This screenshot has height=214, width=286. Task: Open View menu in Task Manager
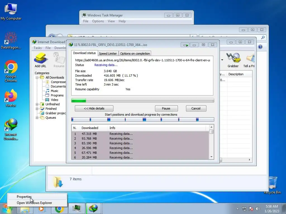pos(111,21)
